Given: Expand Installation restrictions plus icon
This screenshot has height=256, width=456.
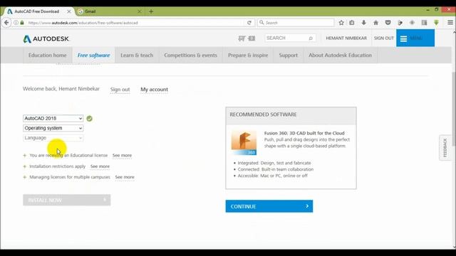Looking at the screenshot, I should click(25, 166).
